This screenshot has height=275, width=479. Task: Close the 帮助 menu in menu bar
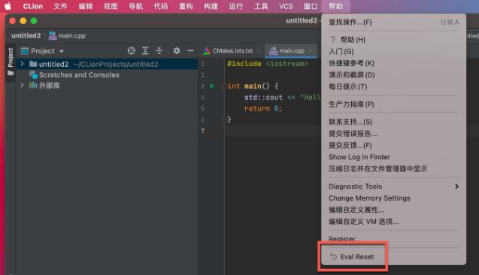tap(335, 7)
